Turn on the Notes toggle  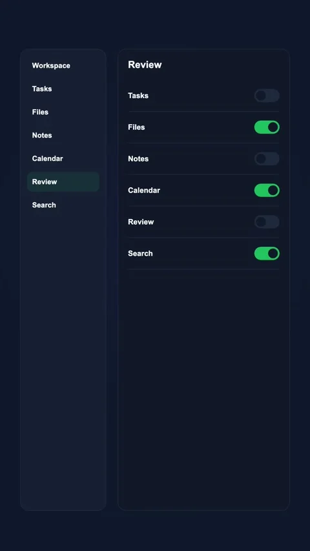267,159
